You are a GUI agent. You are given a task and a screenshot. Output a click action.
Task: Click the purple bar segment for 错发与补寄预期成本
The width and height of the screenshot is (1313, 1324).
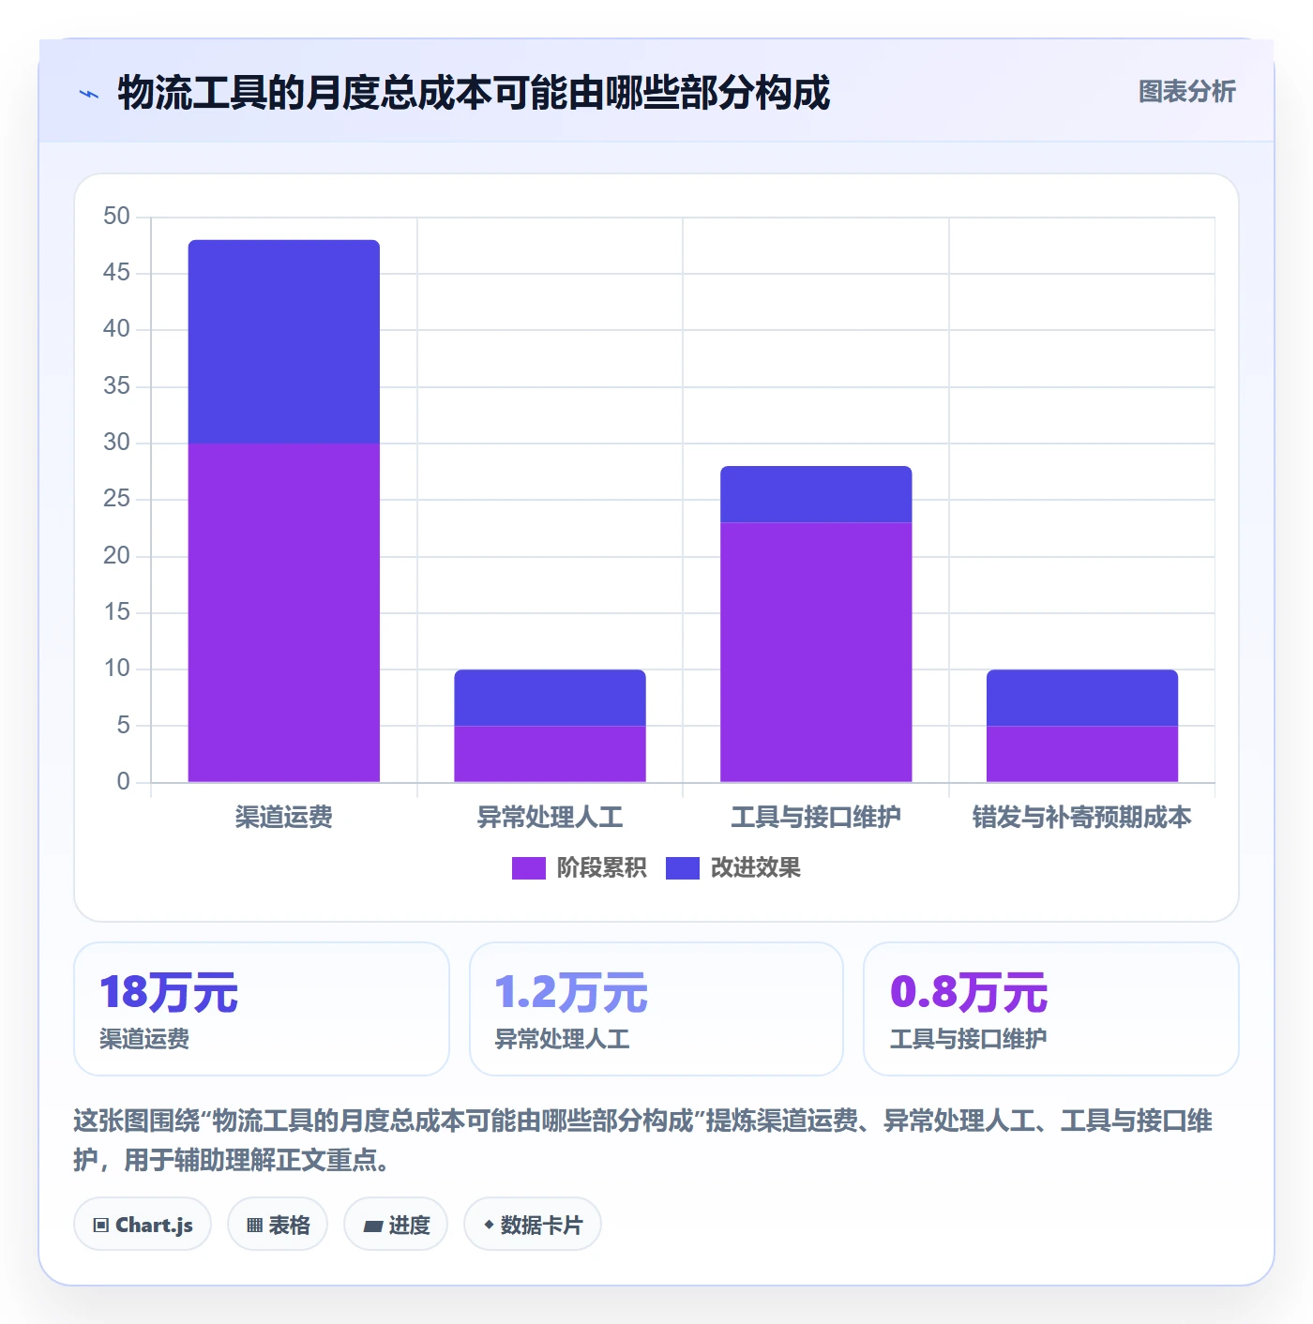[x=1082, y=754]
